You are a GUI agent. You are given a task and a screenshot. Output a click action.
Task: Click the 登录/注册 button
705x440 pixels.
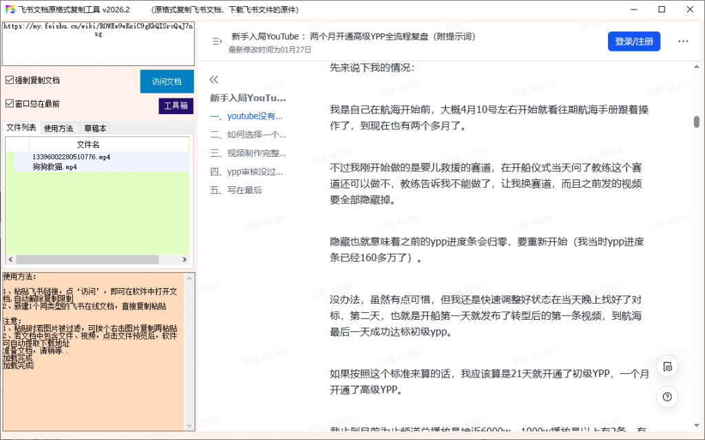633,41
